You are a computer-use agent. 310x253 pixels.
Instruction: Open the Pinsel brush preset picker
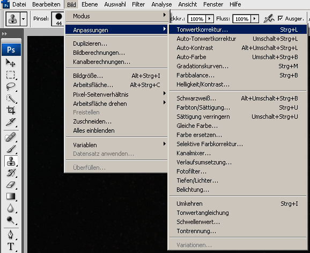tap(57, 19)
